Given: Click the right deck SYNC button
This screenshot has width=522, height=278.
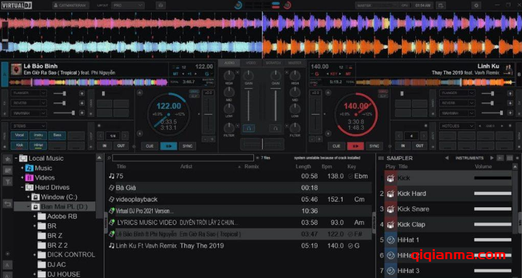Looking at the screenshot, I should [x=373, y=146].
